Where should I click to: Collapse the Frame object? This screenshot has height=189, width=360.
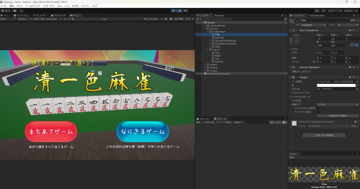click(x=208, y=50)
